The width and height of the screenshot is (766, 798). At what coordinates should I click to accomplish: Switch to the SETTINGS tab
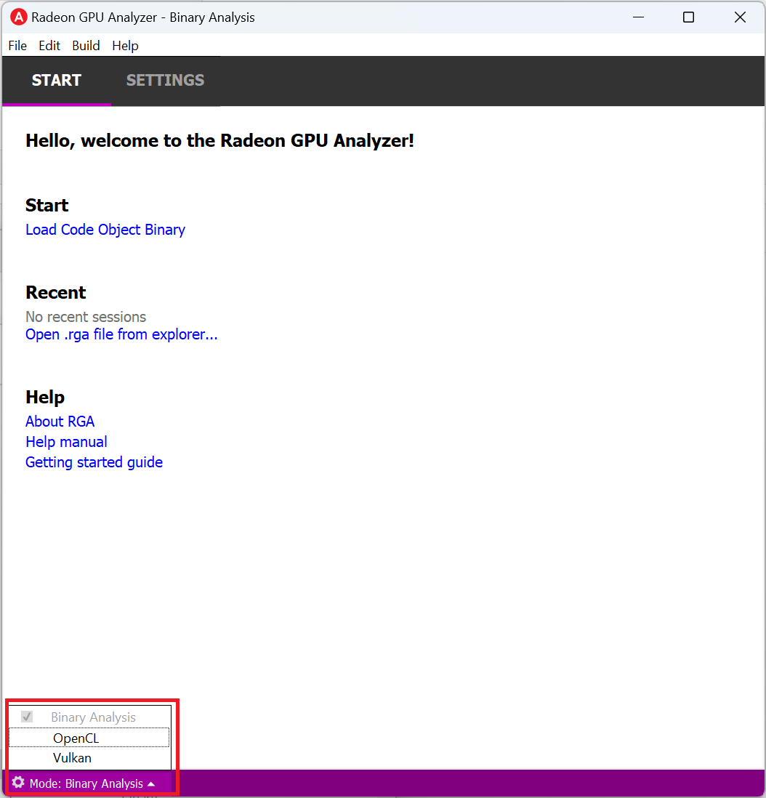(x=165, y=81)
